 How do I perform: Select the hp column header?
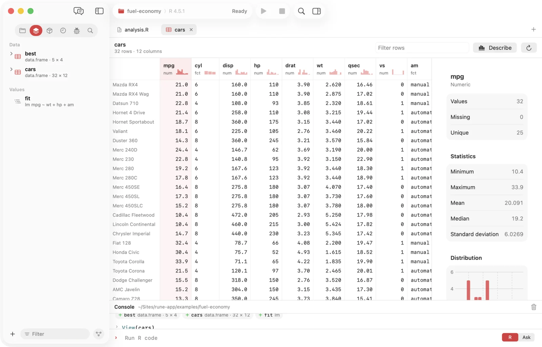(x=266, y=69)
